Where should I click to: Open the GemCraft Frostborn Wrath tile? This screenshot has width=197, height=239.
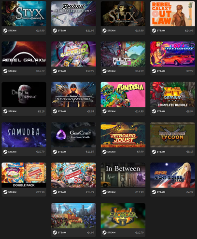pos(73,135)
